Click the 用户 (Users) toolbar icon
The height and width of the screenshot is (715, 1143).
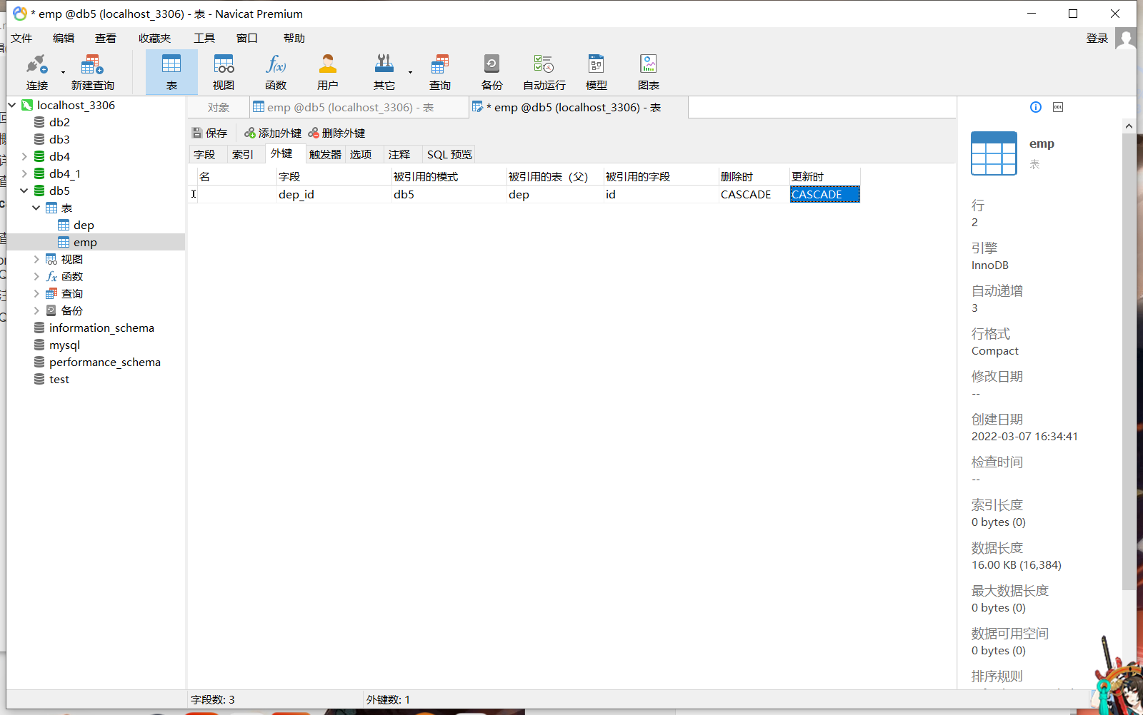pyautogui.click(x=327, y=71)
